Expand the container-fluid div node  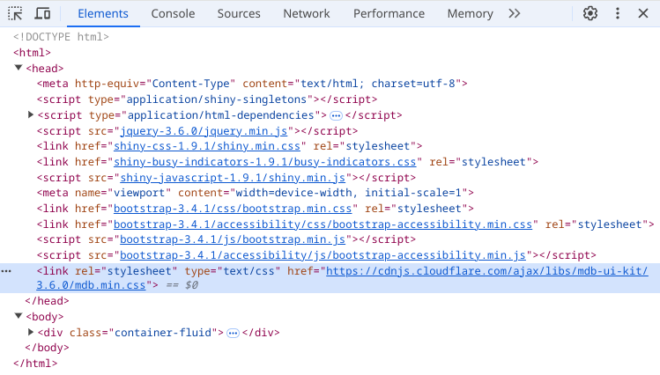pyautogui.click(x=31, y=333)
